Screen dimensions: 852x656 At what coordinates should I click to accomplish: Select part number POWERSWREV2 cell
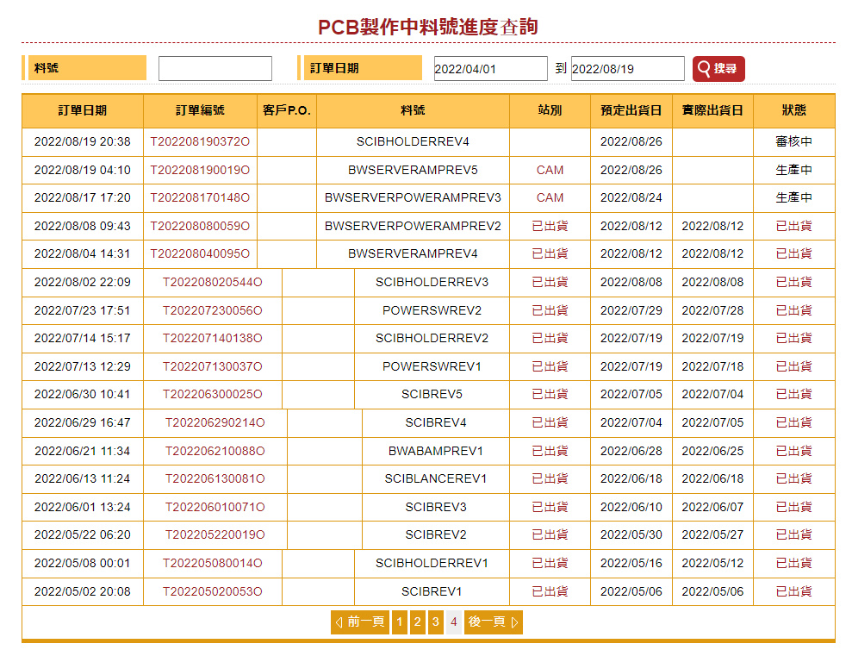[432, 310]
